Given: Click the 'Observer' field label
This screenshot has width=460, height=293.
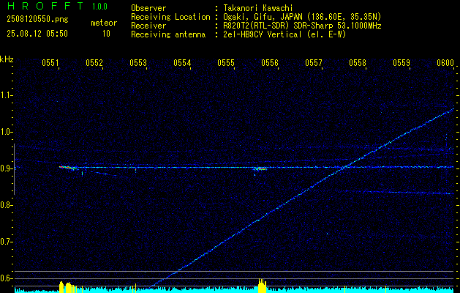Looking at the screenshot, I should pos(148,8).
